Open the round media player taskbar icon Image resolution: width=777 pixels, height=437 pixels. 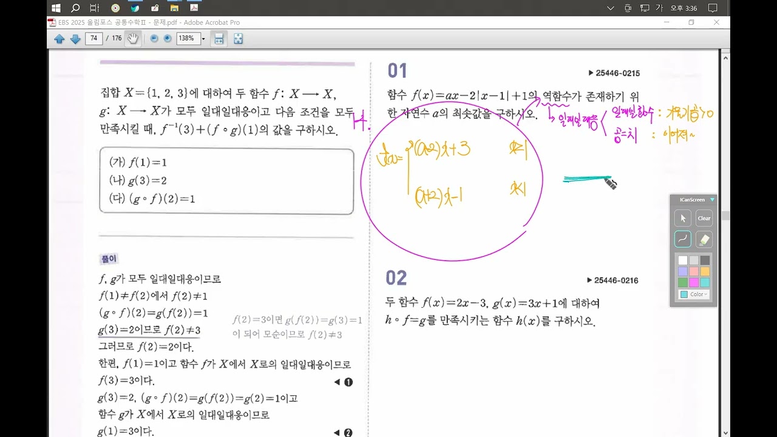tap(115, 8)
